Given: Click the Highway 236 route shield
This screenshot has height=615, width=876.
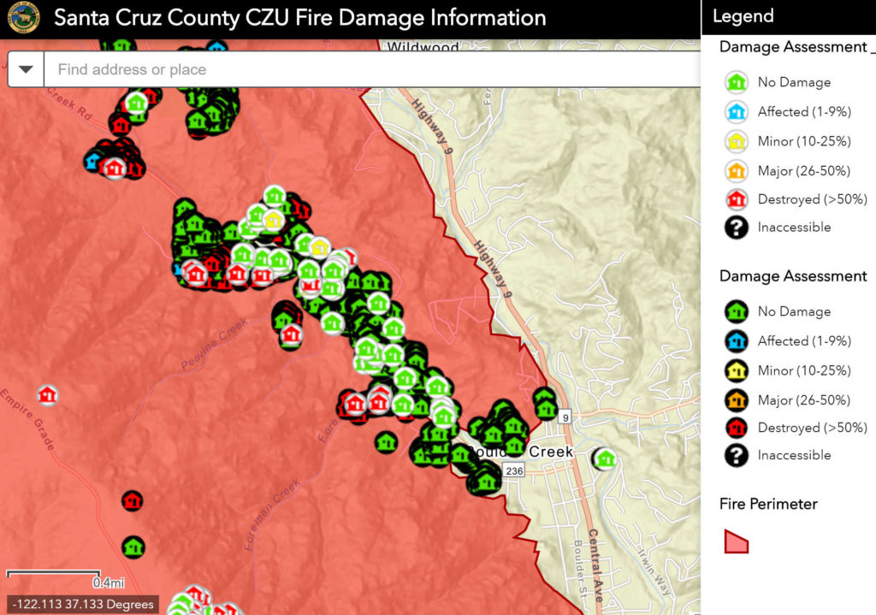Looking at the screenshot, I should tap(514, 471).
